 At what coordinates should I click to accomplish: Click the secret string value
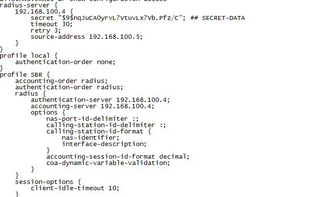121,18
